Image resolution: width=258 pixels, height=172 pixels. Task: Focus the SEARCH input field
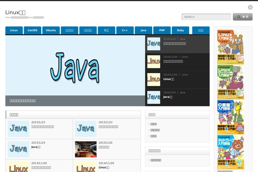click(206, 17)
